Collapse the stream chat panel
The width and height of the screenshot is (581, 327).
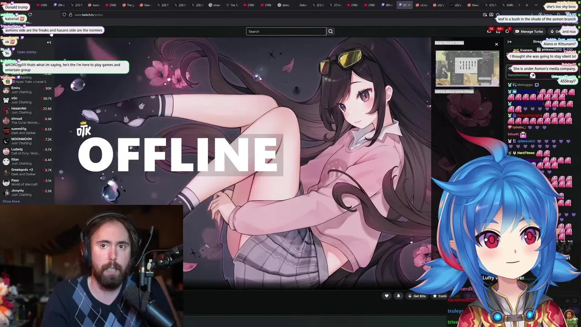coord(509,42)
